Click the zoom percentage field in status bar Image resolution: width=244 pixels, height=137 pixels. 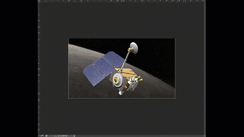[x=42, y=136]
